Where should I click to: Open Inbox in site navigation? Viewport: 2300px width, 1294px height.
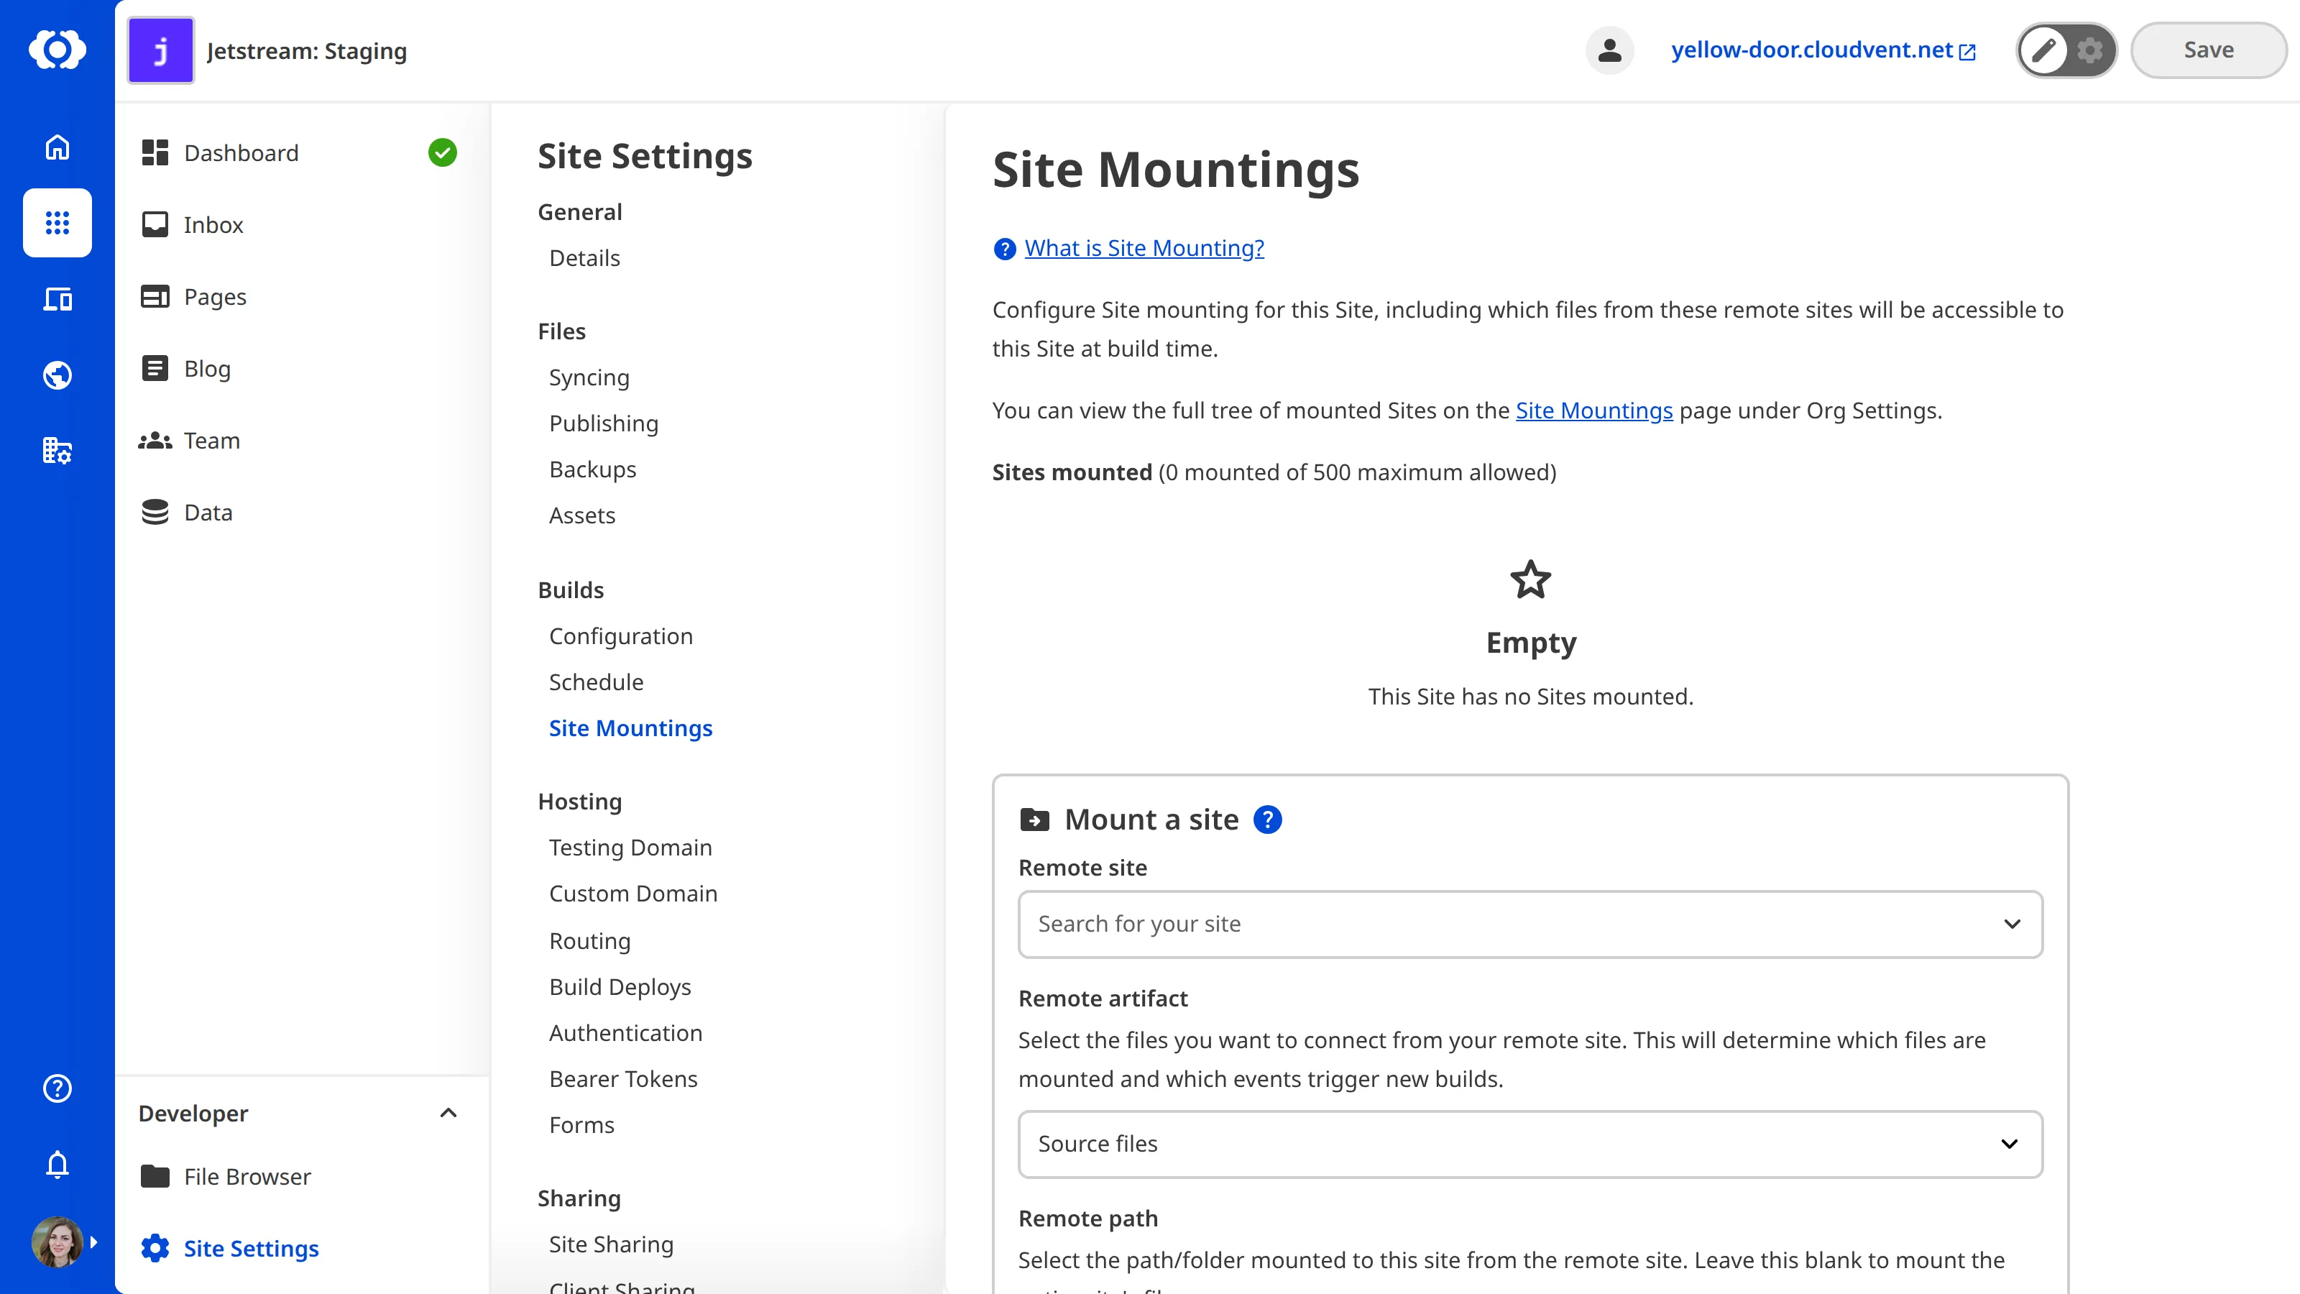pyautogui.click(x=213, y=224)
